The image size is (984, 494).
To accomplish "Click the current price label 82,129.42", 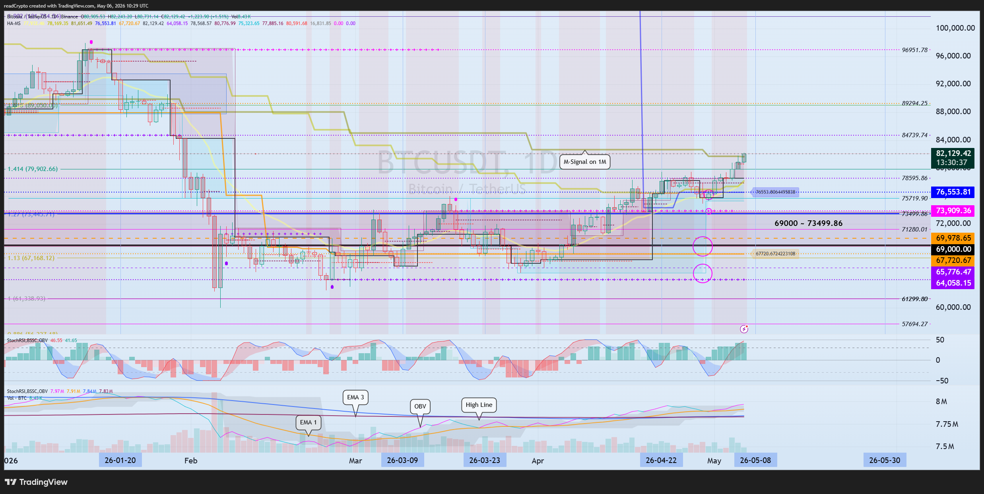I will point(953,154).
